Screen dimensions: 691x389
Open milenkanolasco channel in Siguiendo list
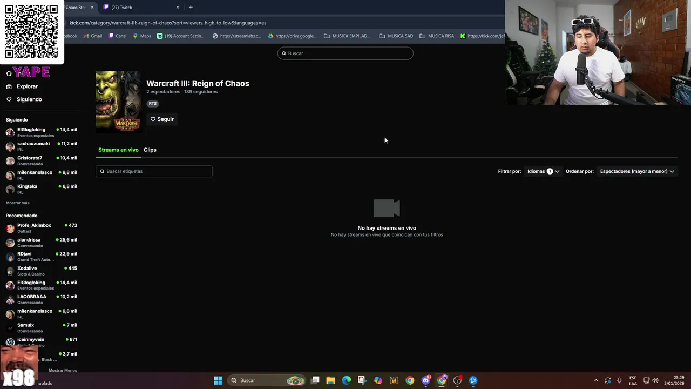(x=42, y=175)
